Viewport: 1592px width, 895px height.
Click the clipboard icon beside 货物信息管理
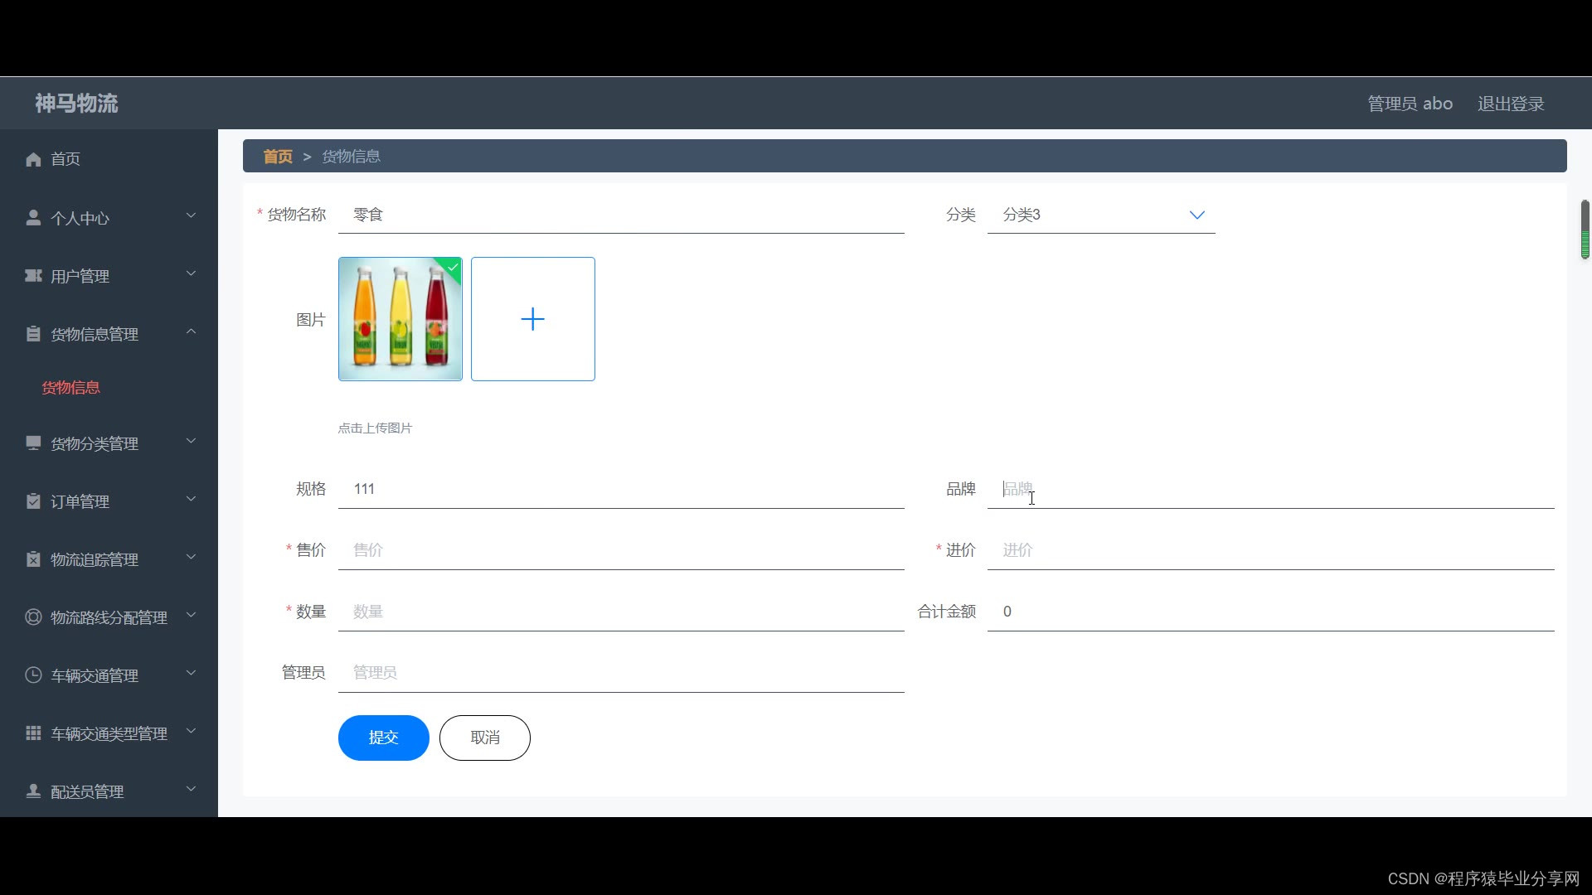tap(33, 334)
